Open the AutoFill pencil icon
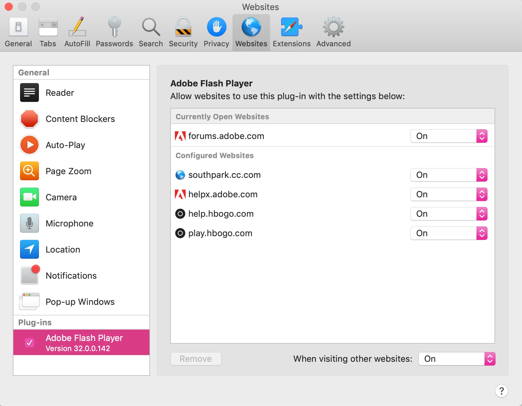 click(77, 27)
